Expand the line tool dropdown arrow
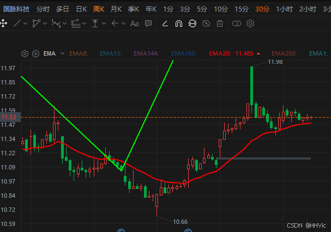Screen dimensions: 331x232 point(26,23)
